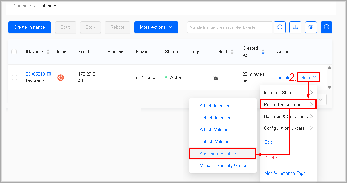This screenshot has height=183, width=347.
Task: Expand the More dropdown in the Action column
Action: pyautogui.click(x=308, y=78)
